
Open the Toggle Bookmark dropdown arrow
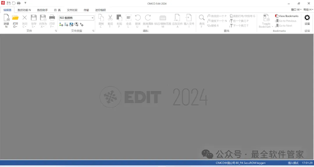(x=272, y=27)
